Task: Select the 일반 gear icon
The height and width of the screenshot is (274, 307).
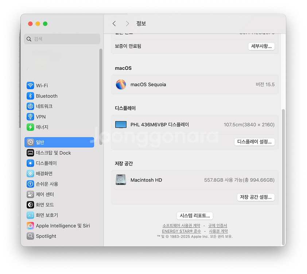Action: (30, 142)
